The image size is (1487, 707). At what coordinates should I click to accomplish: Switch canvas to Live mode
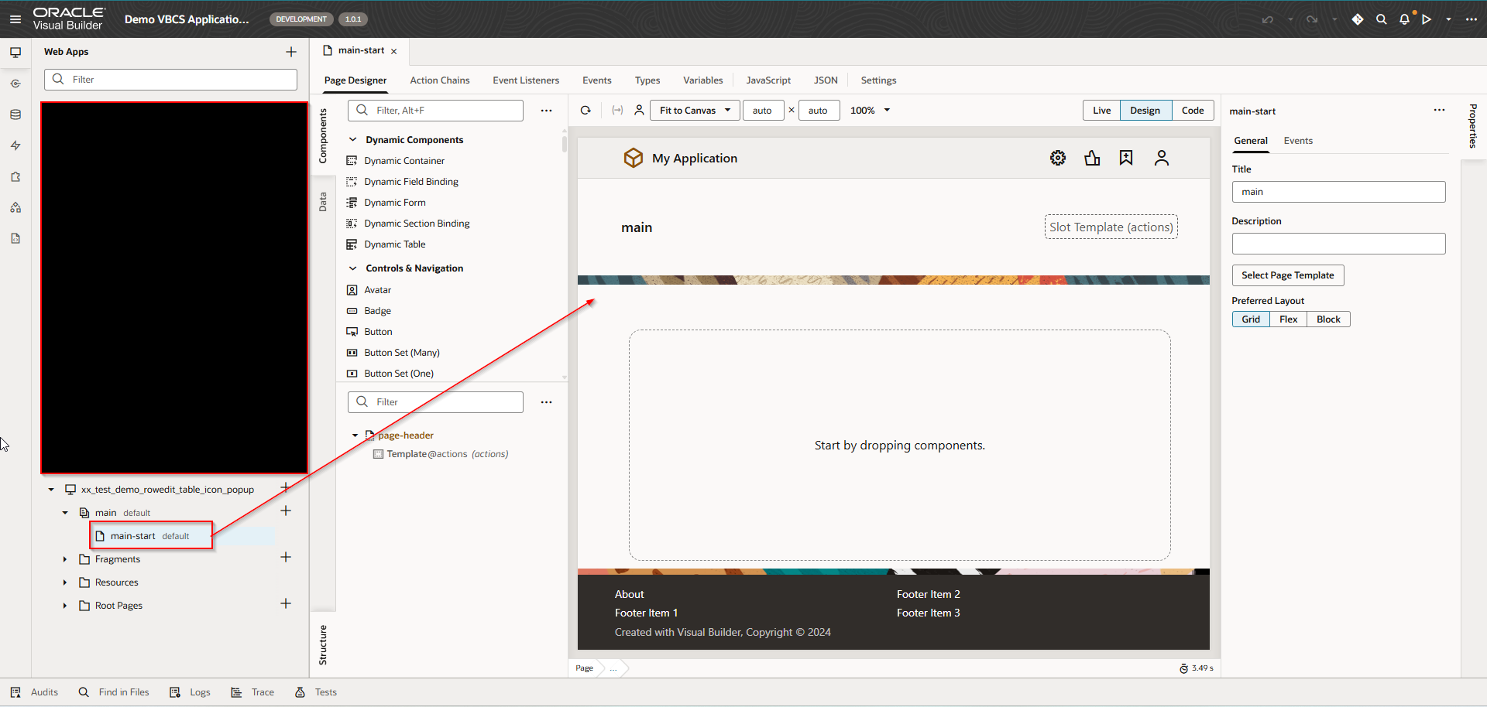tap(1101, 111)
